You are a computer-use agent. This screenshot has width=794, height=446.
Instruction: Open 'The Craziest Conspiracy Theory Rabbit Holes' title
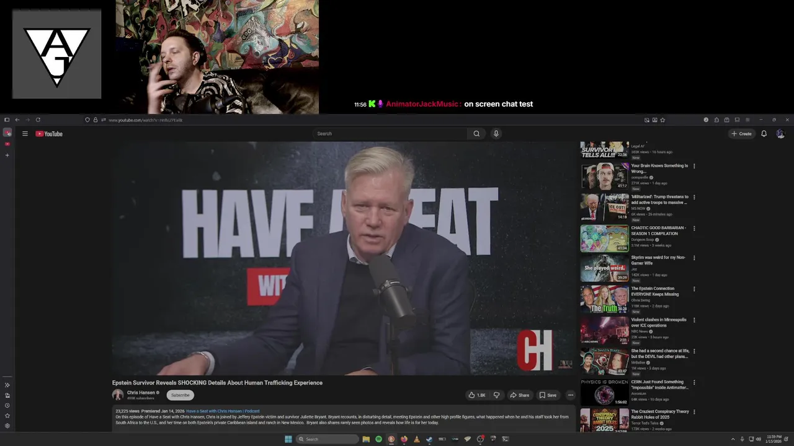[660, 414]
